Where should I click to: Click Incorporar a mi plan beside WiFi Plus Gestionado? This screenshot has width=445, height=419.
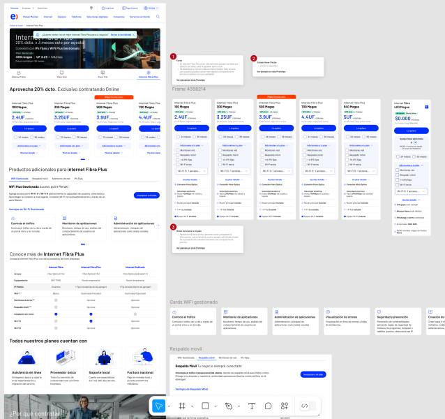(x=146, y=196)
